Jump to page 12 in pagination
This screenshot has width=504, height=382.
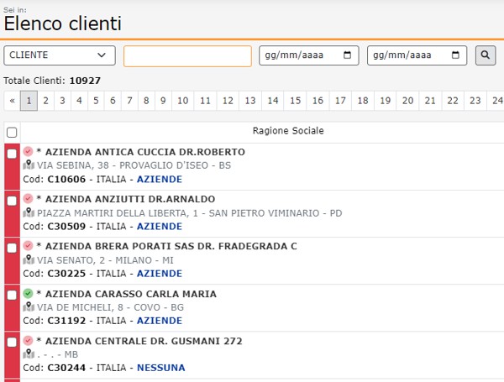[x=227, y=101]
